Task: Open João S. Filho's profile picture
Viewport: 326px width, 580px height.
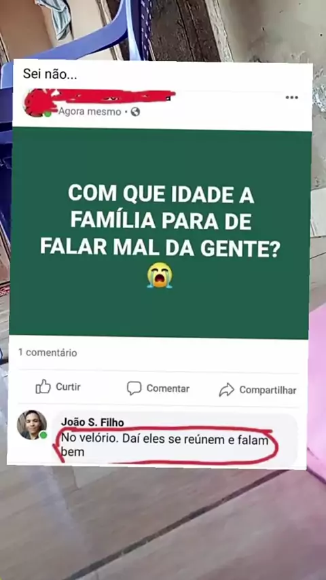Action: coord(32,424)
